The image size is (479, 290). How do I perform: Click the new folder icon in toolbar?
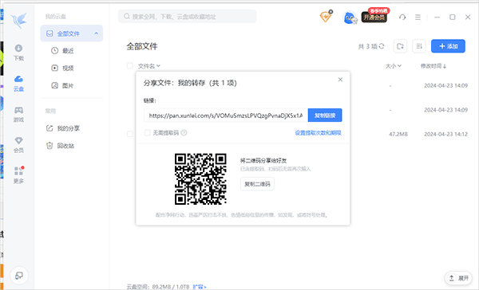[x=400, y=46]
